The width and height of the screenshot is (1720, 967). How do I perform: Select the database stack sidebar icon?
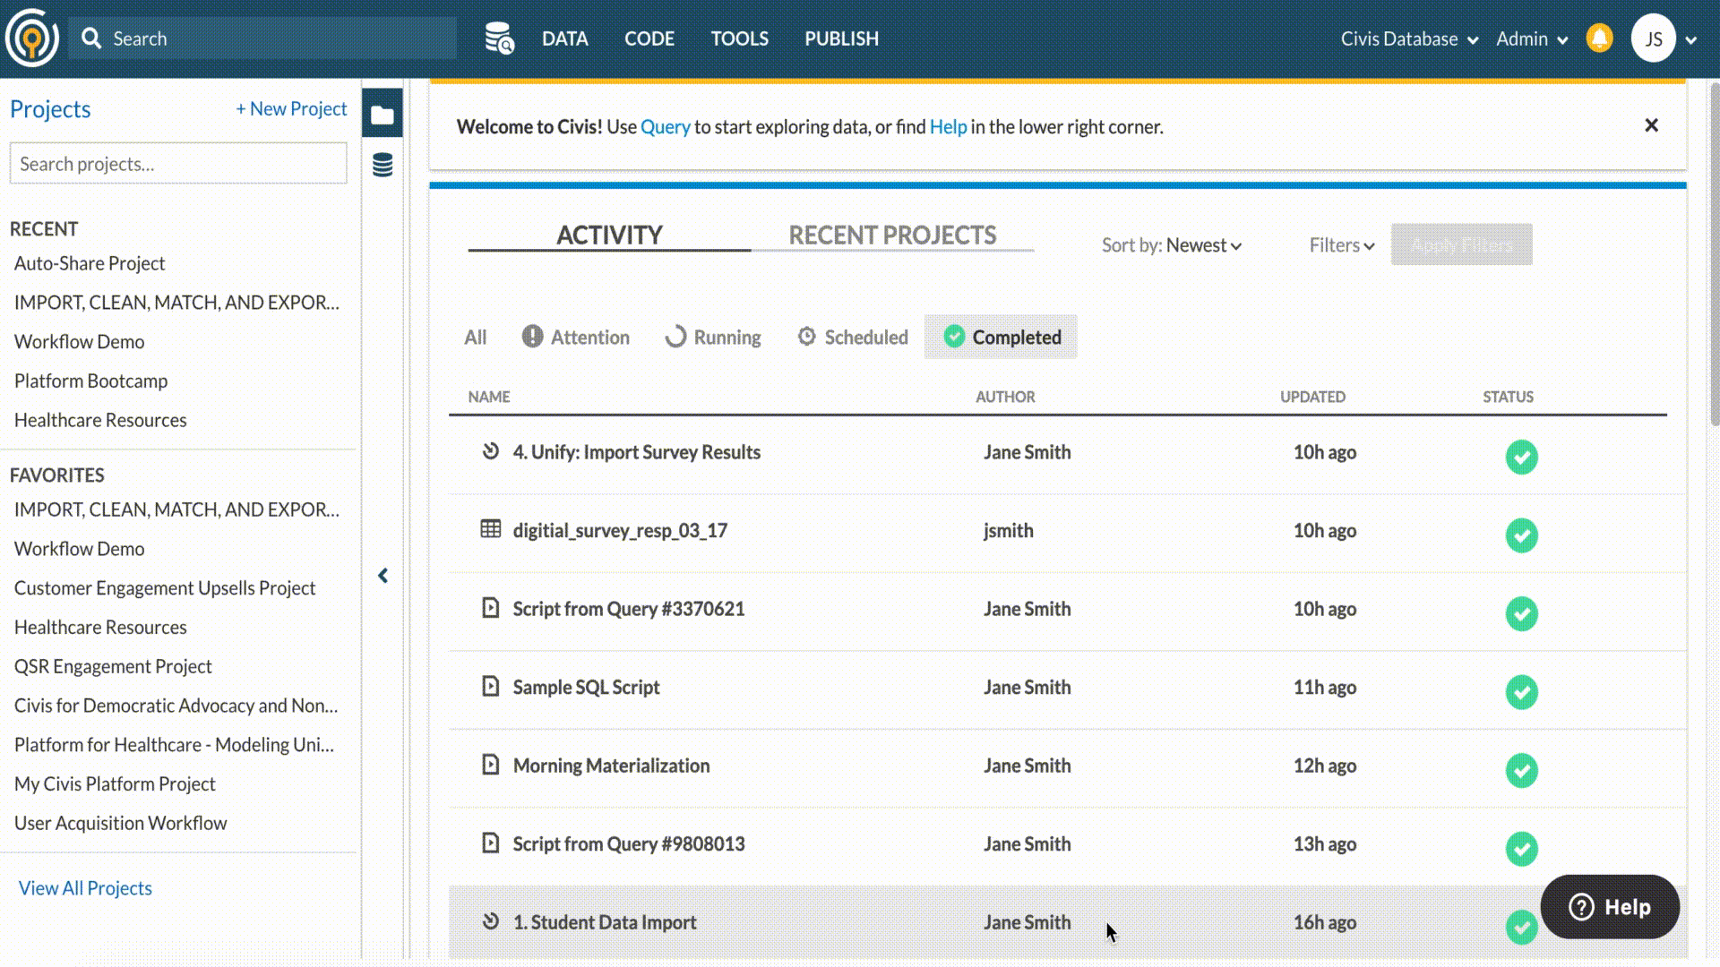(x=383, y=165)
